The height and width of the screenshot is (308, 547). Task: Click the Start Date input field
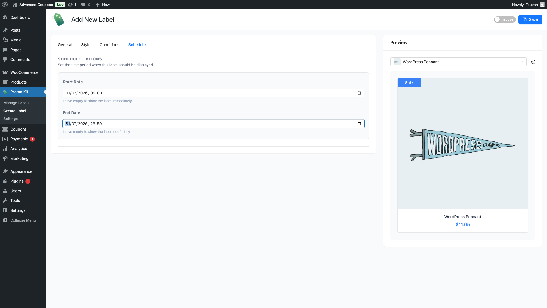coord(199,93)
